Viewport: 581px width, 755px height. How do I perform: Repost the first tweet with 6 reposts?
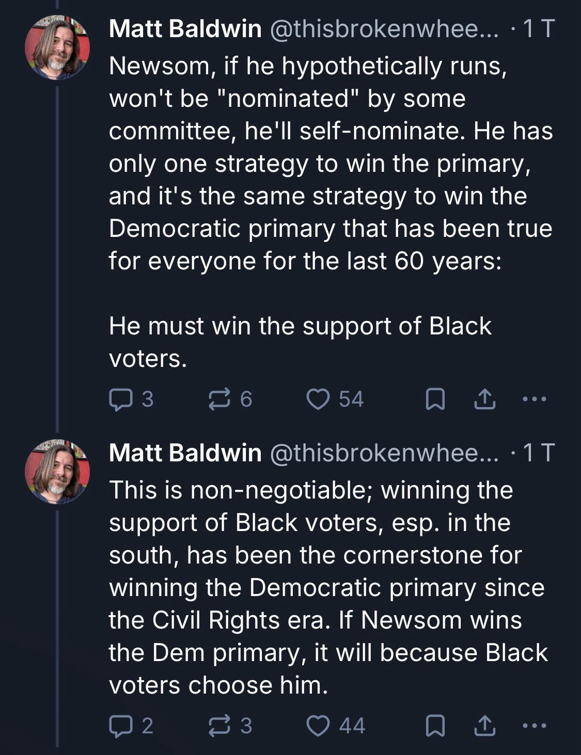[x=219, y=399]
